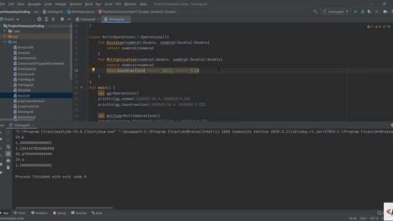Click MultiOperations in the breadcrumb bar

[80, 12]
